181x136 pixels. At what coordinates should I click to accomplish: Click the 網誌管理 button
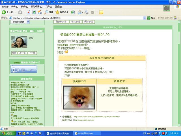click(x=89, y=22)
